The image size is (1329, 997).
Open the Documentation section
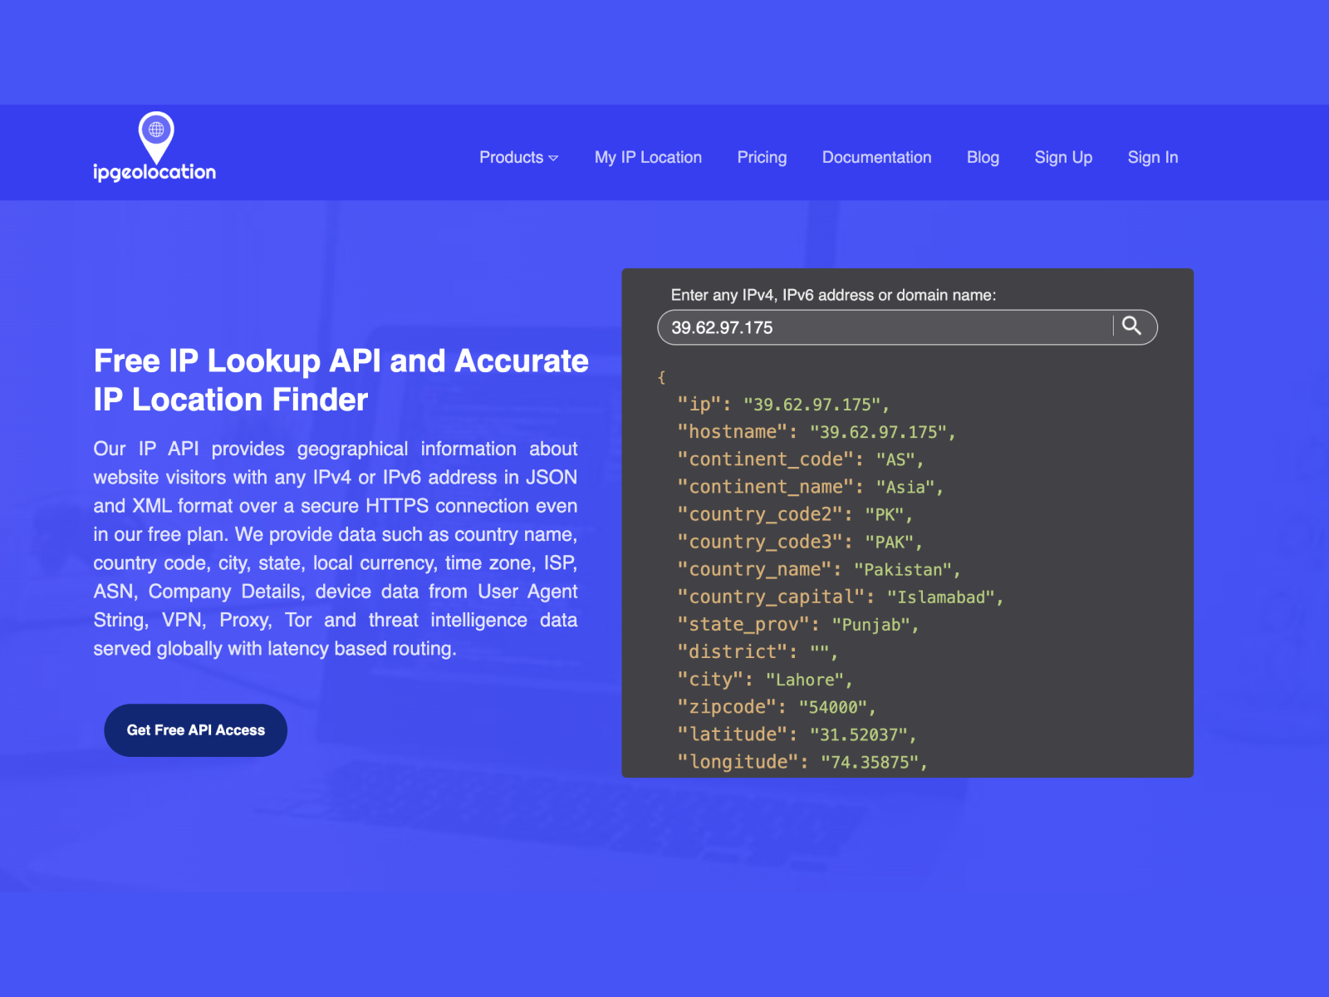tap(876, 157)
